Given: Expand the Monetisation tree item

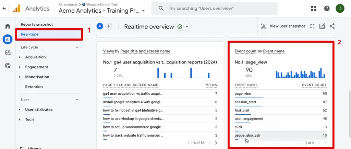Looking at the screenshot, I should pos(20,77).
